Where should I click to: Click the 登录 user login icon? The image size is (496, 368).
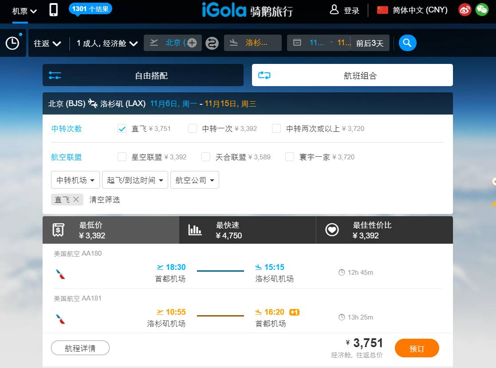click(x=334, y=10)
